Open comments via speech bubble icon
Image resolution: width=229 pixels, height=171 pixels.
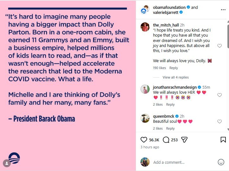166,140
